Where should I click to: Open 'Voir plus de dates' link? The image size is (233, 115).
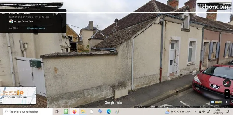36,28
